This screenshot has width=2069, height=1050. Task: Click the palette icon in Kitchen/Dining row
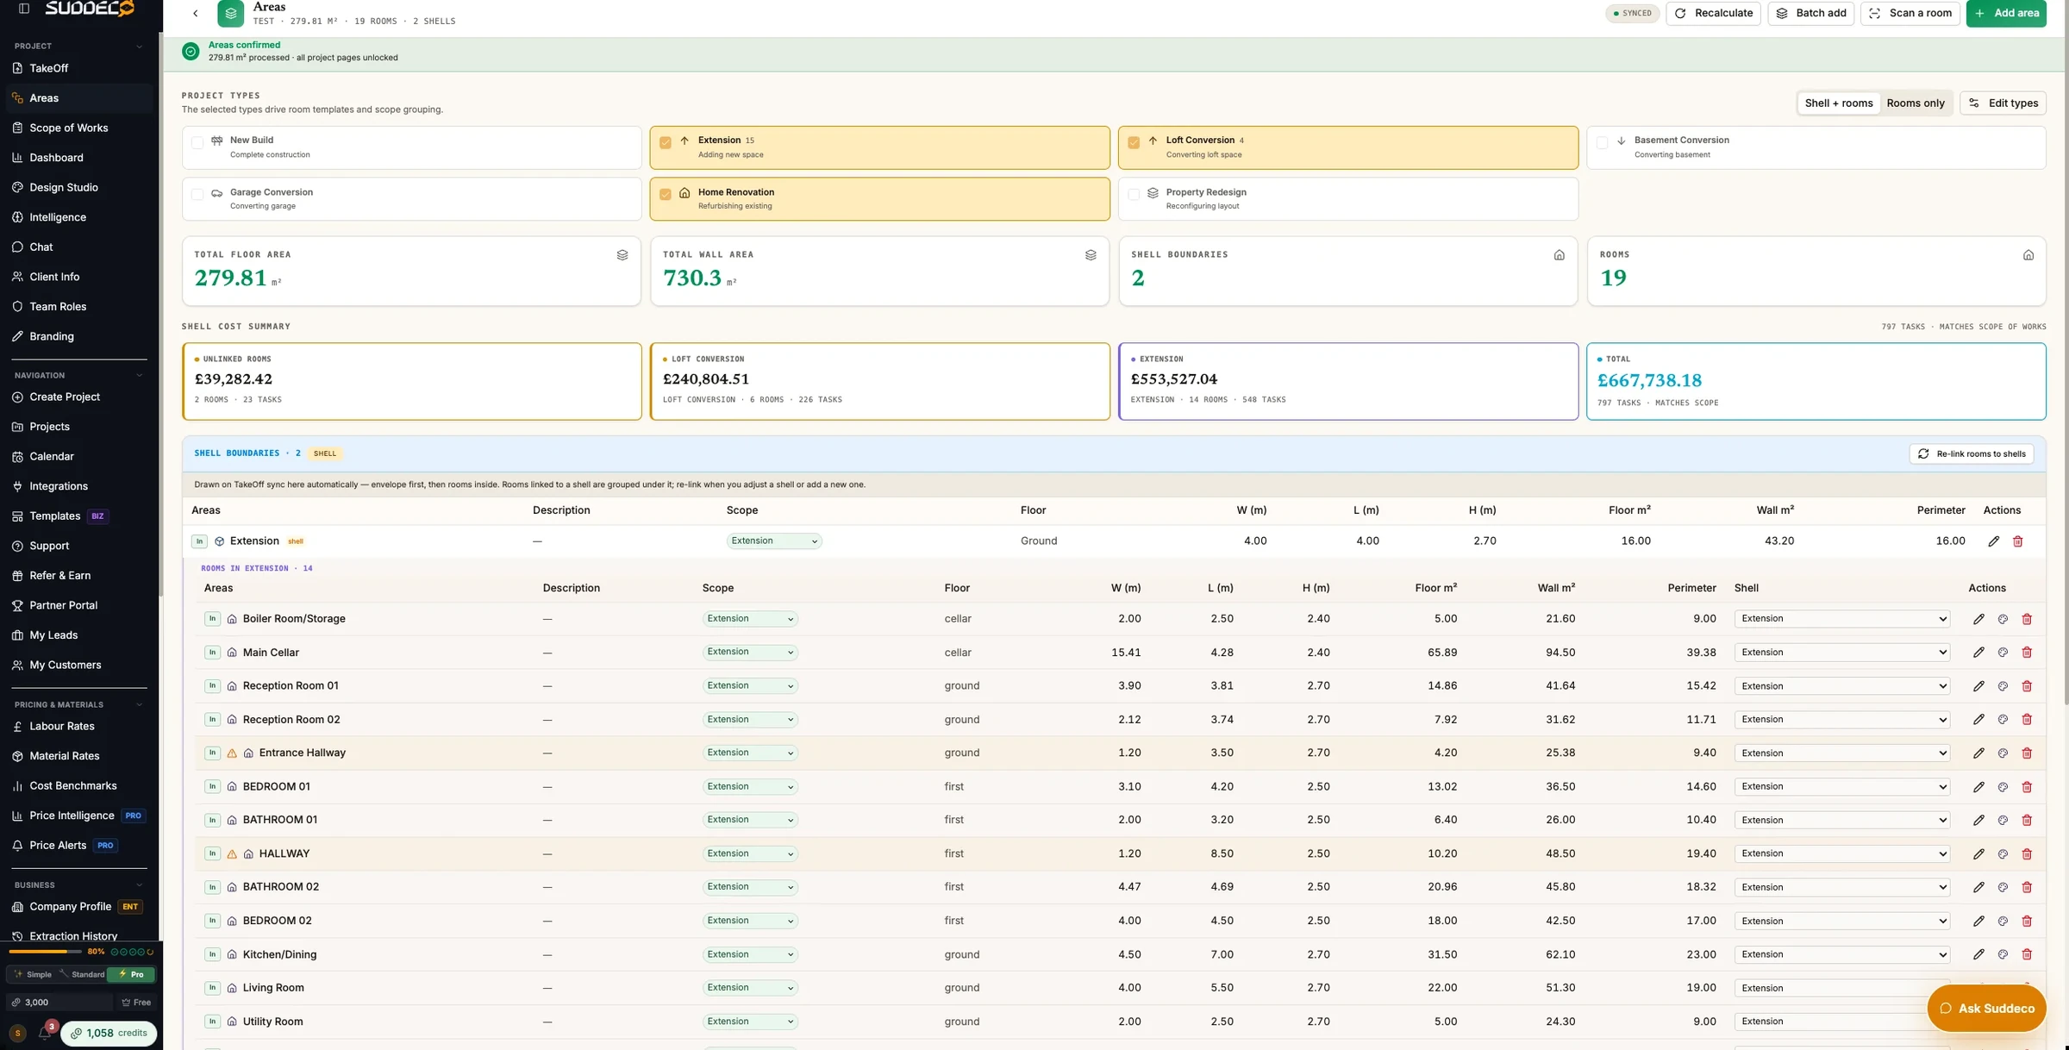tap(2003, 954)
